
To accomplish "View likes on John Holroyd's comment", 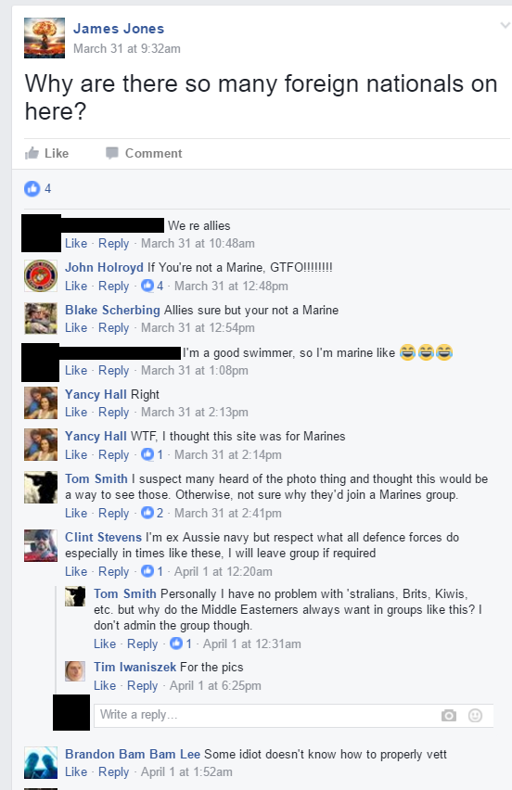I will 152,286.
